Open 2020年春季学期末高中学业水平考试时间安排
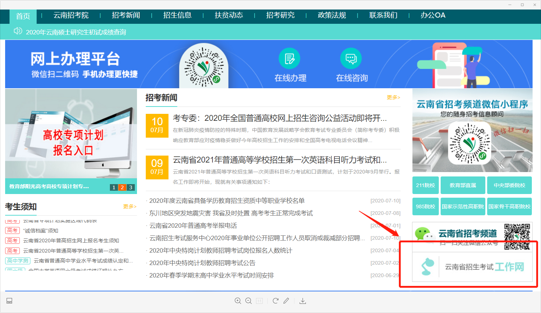Image resolution: width=541 pixels, height=313 pixels. (x=212, y=275)
